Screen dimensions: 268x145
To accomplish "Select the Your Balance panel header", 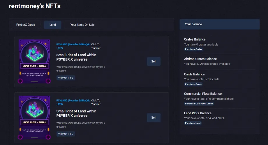I will [x=219, y=24].
